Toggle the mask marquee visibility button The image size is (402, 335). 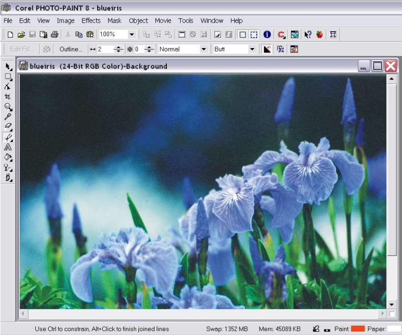click(x=242, y=34)
